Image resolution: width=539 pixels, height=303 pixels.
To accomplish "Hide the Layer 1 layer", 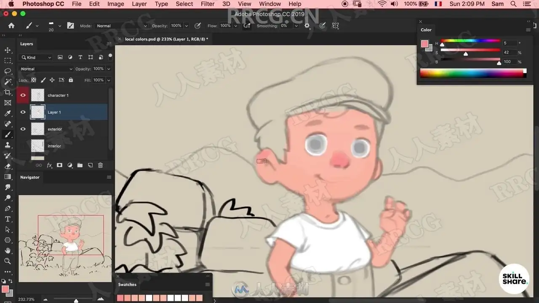I will point(23,112).
